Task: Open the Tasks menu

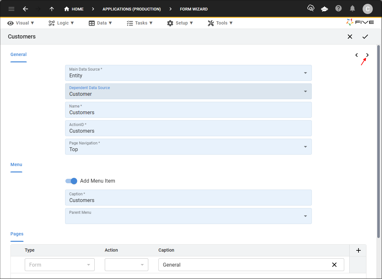Action: (x=140, y=23)
